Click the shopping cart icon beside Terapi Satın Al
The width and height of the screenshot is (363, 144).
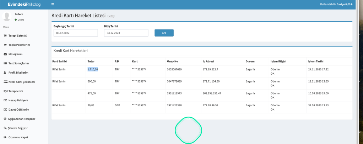[5, 36]
